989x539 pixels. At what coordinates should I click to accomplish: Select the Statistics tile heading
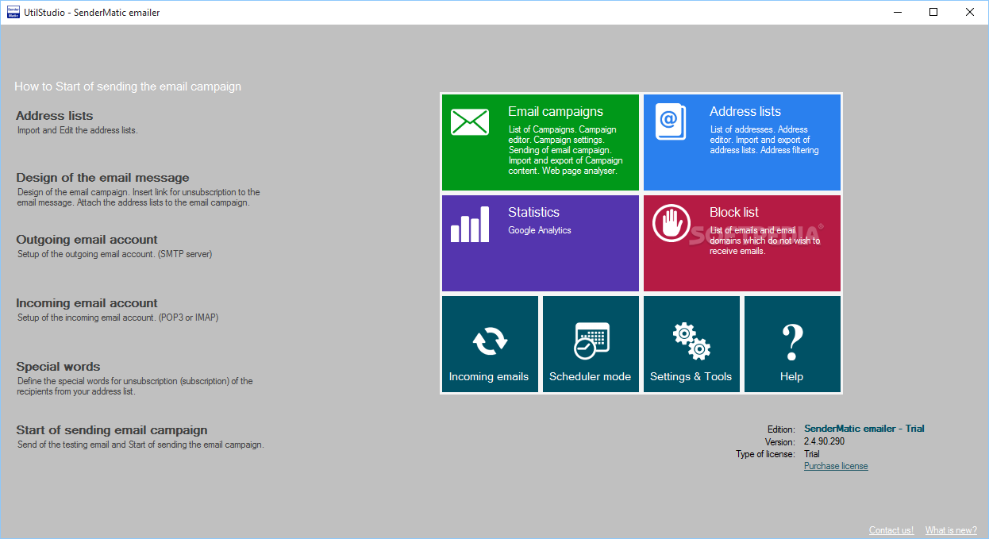tap(533, 213)
